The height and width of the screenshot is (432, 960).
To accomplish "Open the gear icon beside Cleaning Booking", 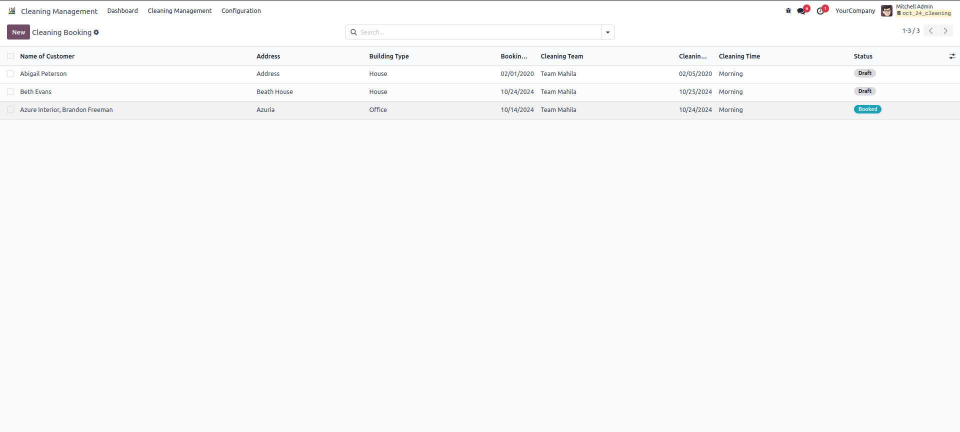I will pyautogui.click(x=96, y=32).
